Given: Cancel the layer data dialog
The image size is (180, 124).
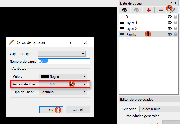Looking at the screenshot, I should pyautogui.click(x=78, y=110).
